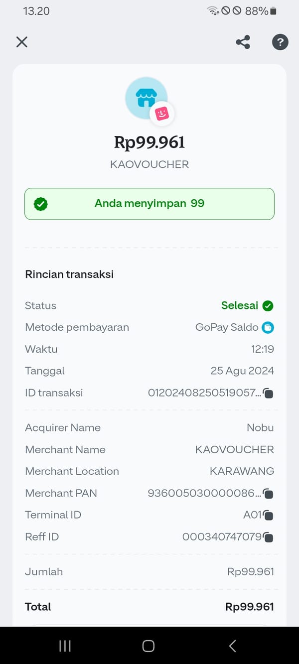Image resolution: width=299 pixels, height=664 pixels.
Task: Tap the GoPay wallet icon beside Saldo
Action: click(269, 327)
